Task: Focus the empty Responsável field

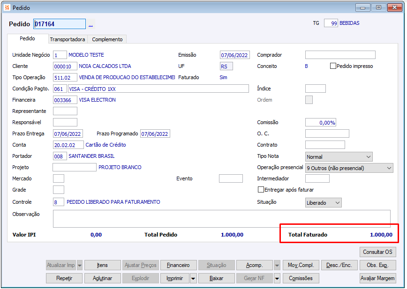Action: click(65, 122)
